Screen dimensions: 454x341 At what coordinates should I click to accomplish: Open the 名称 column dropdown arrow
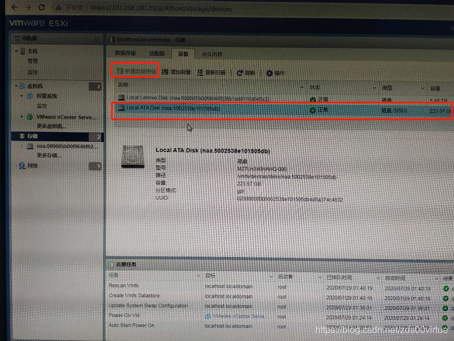302,87
